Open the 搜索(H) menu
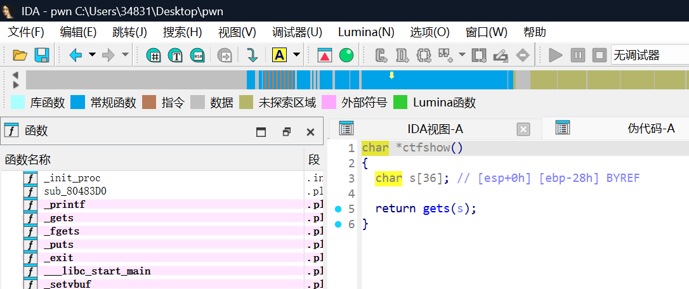 (182, 32)
